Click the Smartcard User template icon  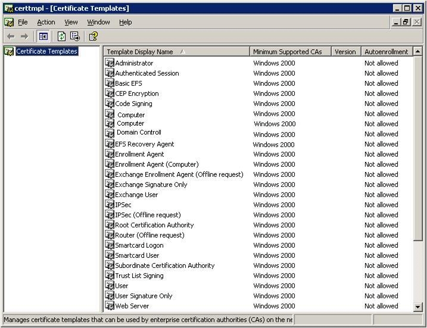[110, 255]
